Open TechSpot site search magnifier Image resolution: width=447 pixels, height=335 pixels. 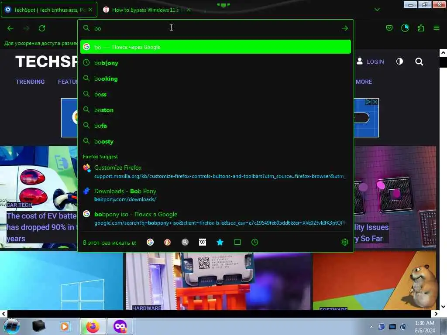[x=419, y=62]
